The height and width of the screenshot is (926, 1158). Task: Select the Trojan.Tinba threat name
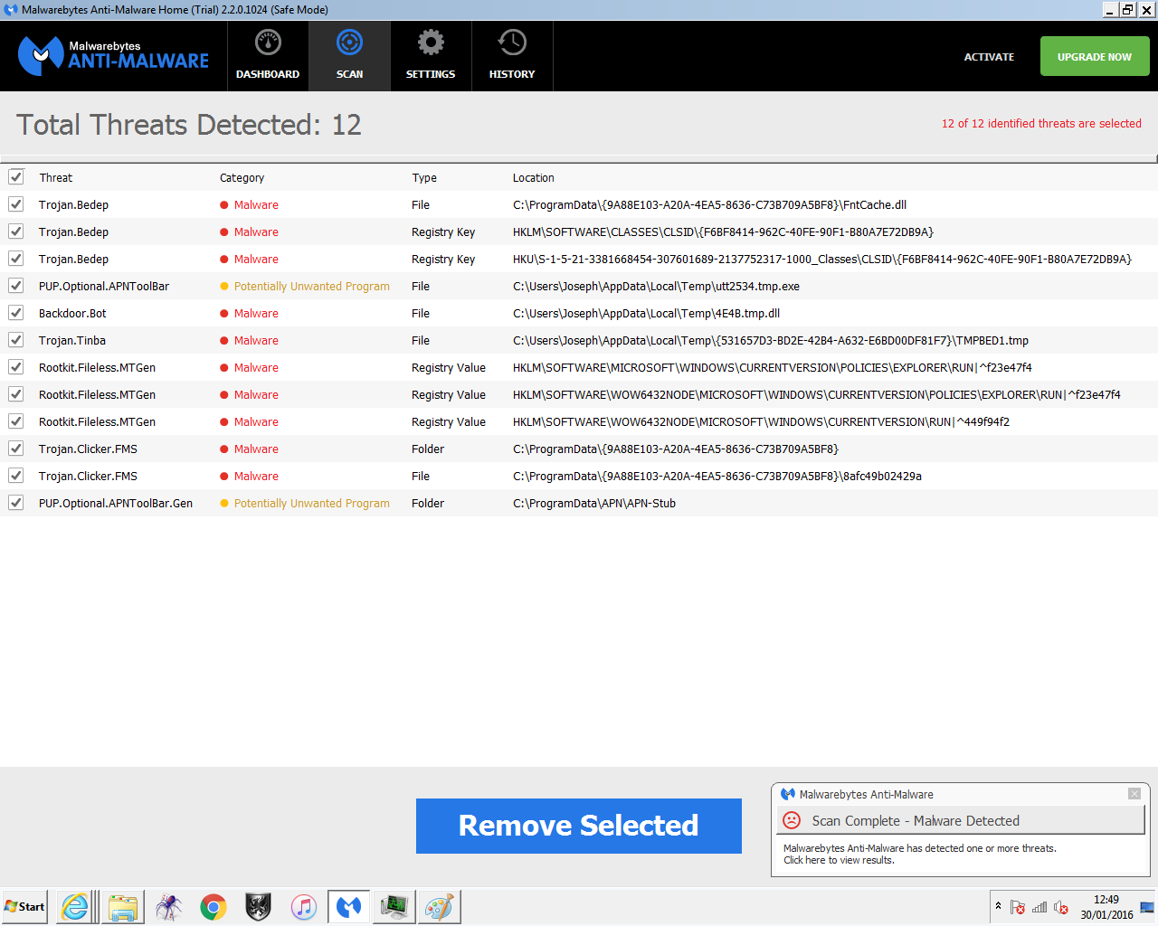pyautogui.click(x=72, y=341)
